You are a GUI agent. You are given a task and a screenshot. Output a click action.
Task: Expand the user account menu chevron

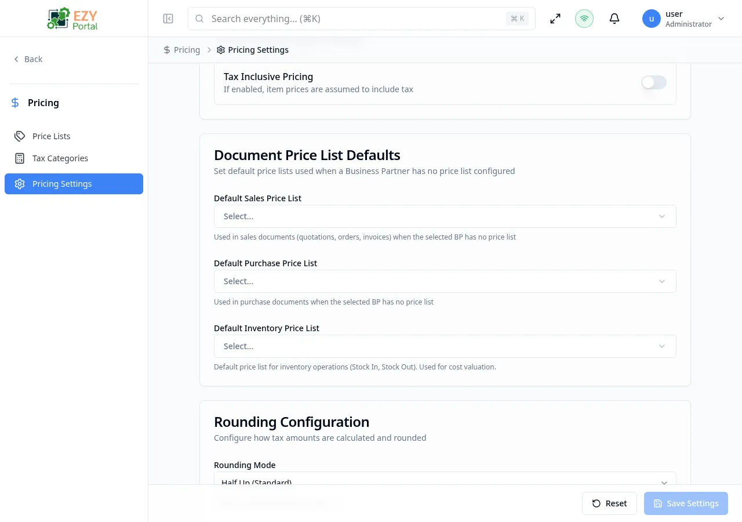coord(721,19)
